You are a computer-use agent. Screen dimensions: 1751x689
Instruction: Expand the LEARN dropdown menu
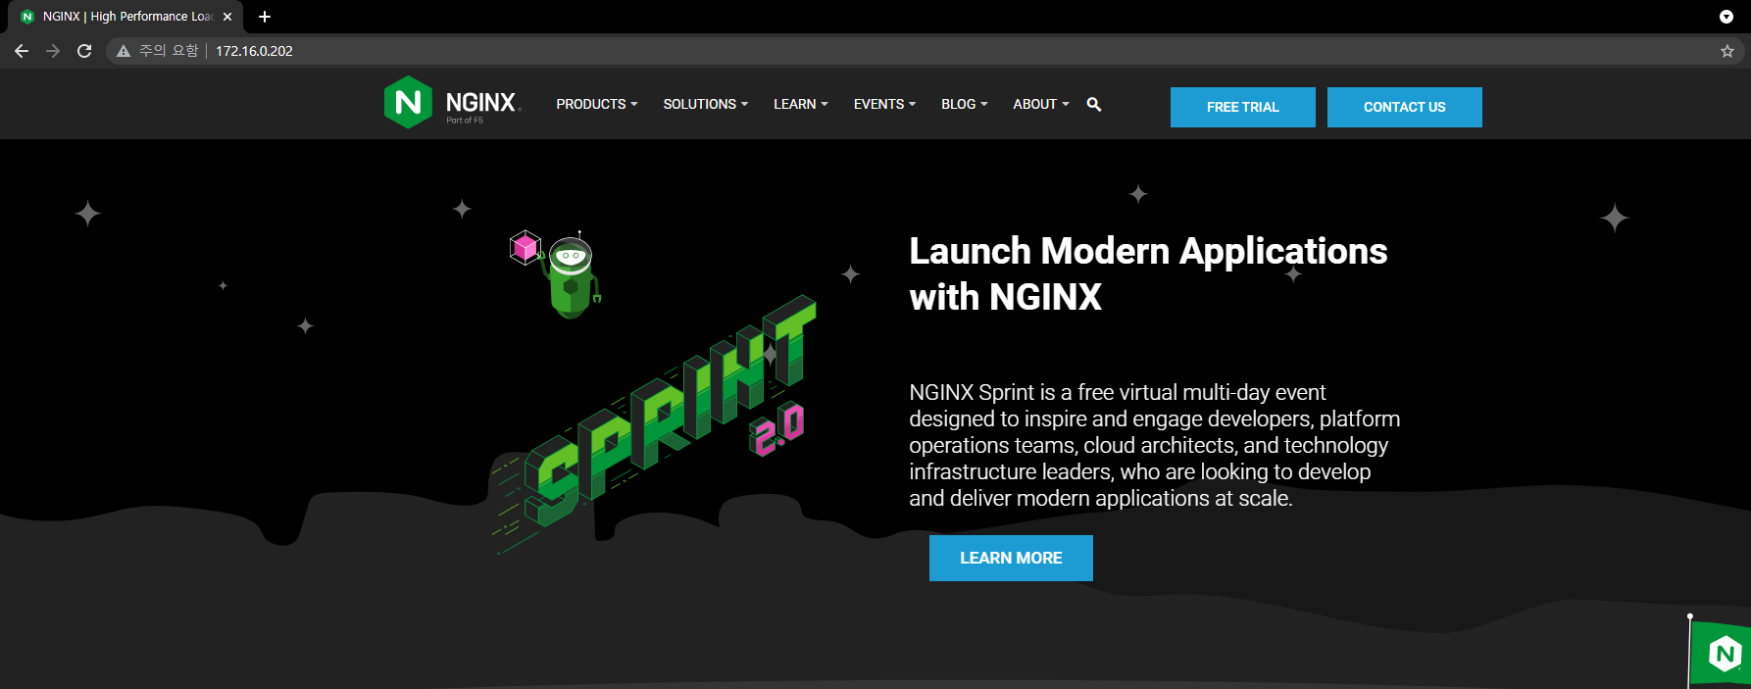801,104
